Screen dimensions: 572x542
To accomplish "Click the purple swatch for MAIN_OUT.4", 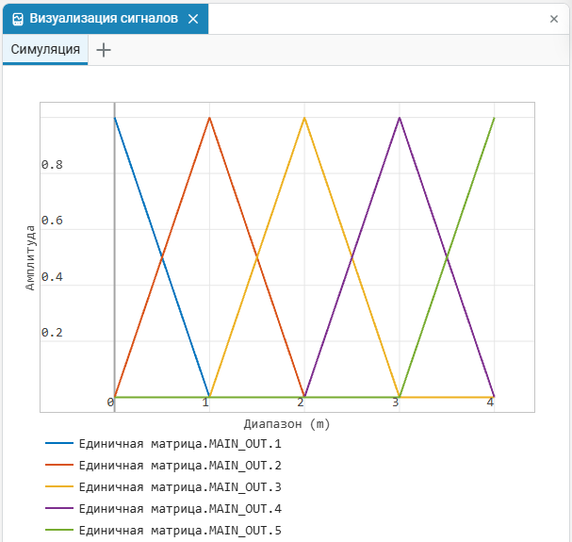I will pyautogui.click(x=59, y=508).
